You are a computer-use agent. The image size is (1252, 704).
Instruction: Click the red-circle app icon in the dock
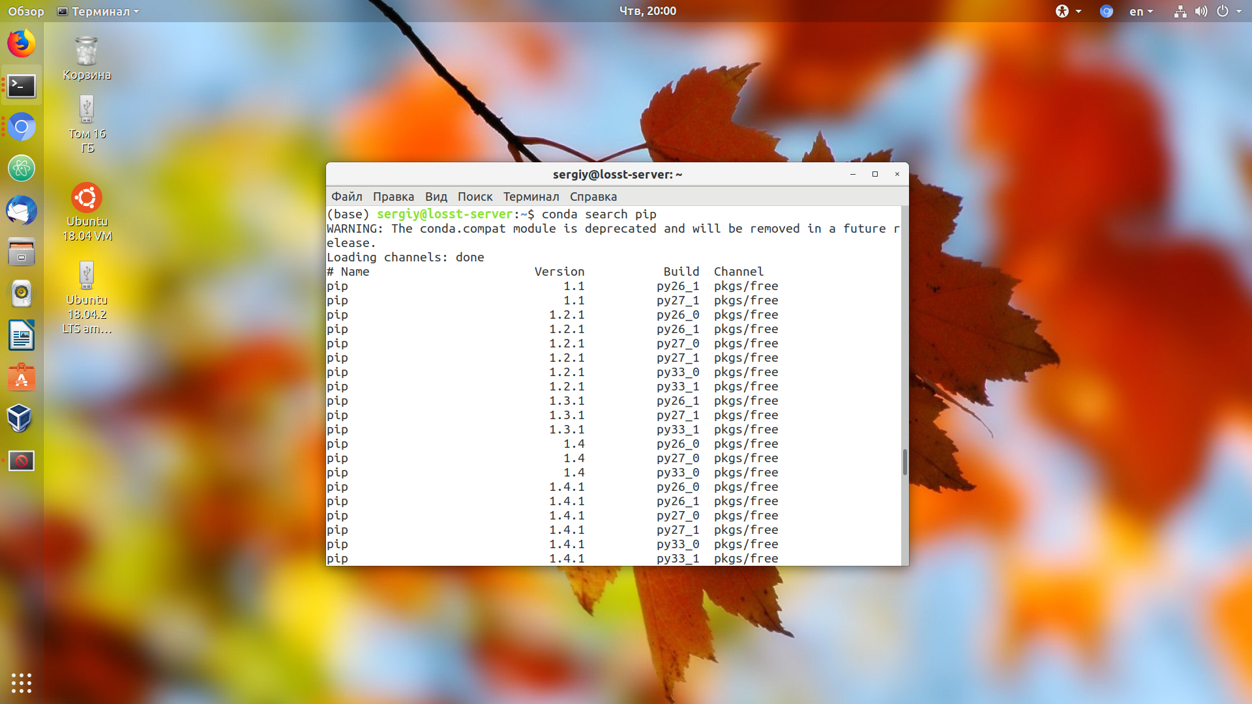[x=22, y=461]
